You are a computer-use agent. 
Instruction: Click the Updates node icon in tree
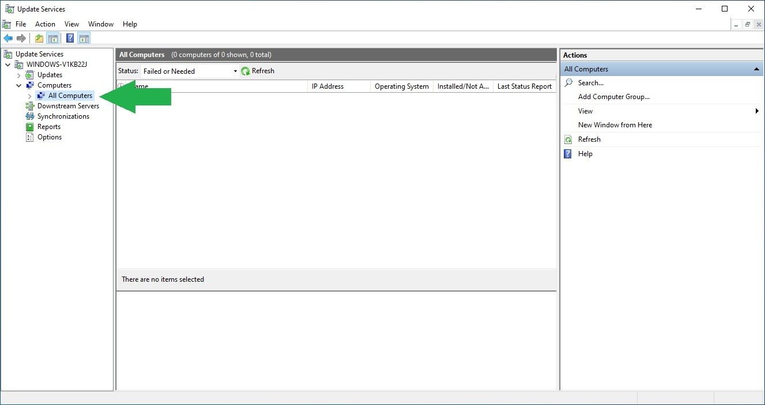tap(30, 75)
